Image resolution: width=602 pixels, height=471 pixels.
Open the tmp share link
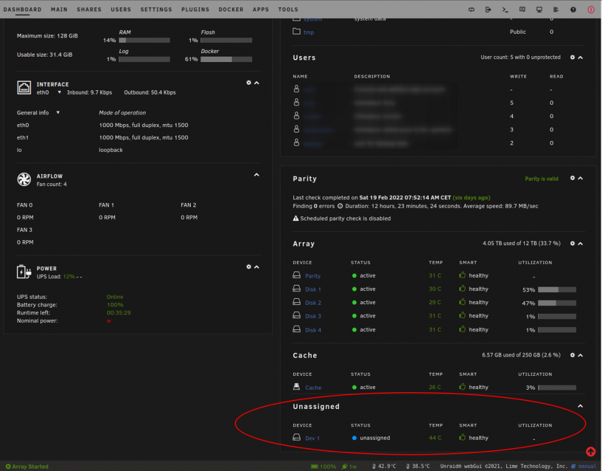[x=309, y=33]
